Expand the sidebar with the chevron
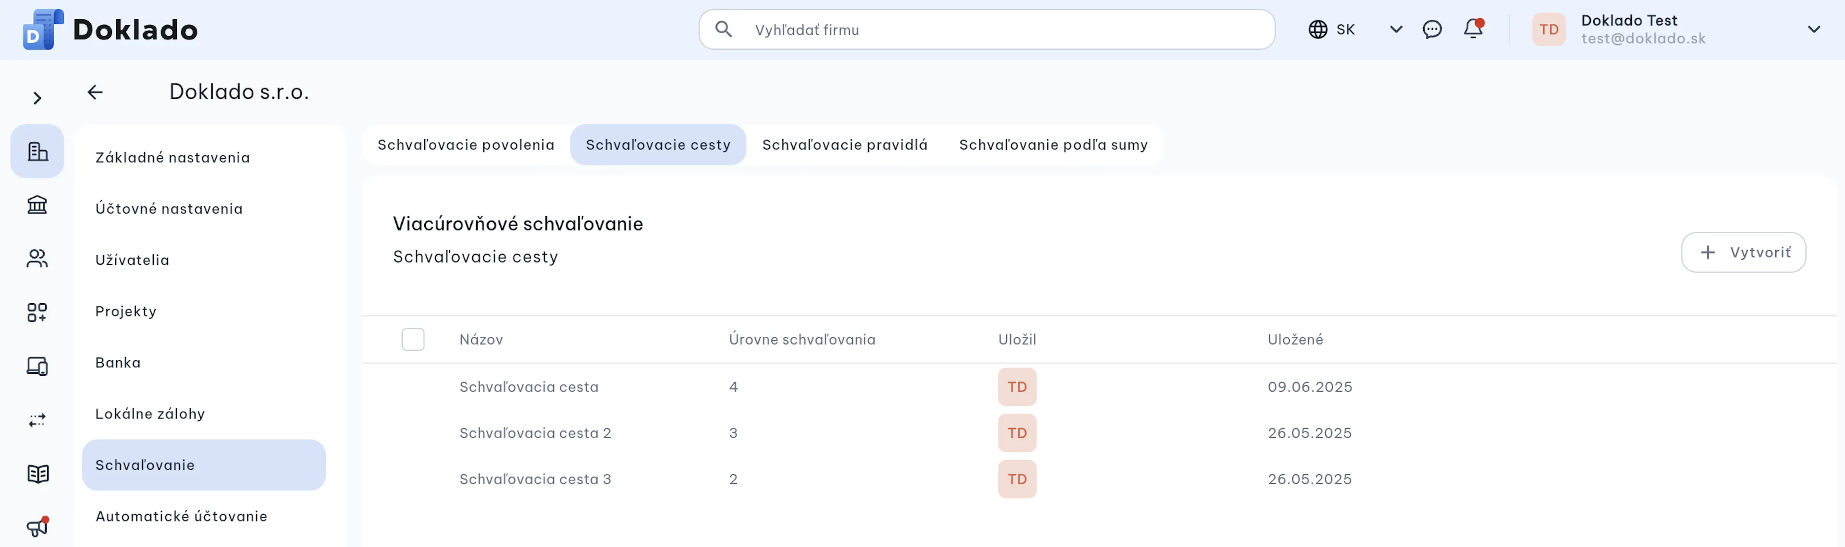Screen dimensions: 1845x547 (37, 98)
